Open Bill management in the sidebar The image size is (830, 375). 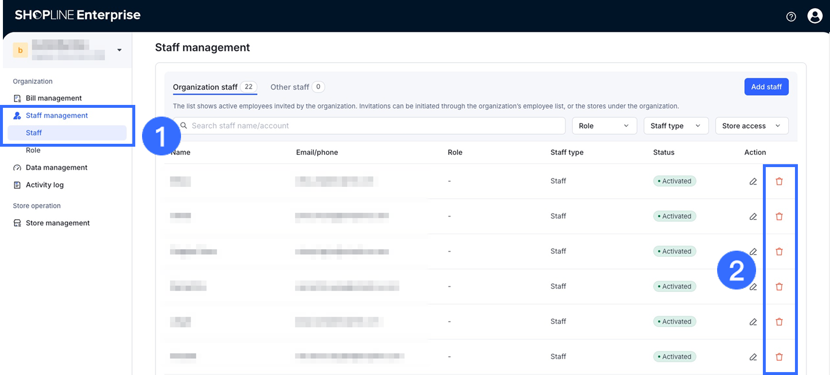pyautogui.click(x=54, y=98)
